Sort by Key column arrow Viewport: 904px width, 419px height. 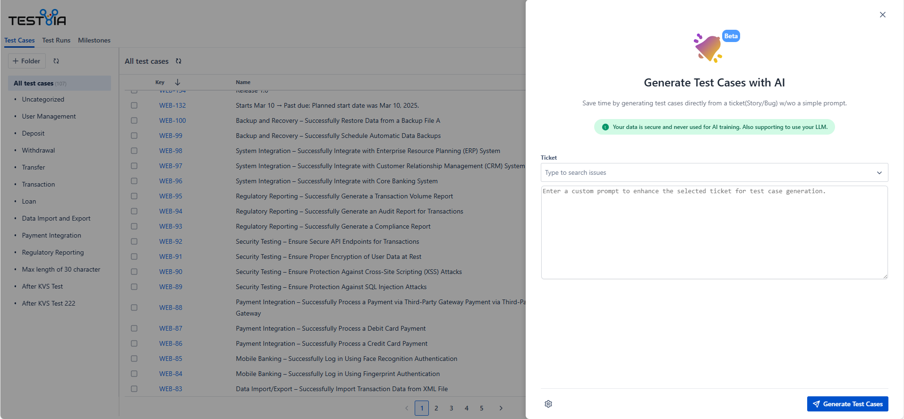click(x=178, y=82)
